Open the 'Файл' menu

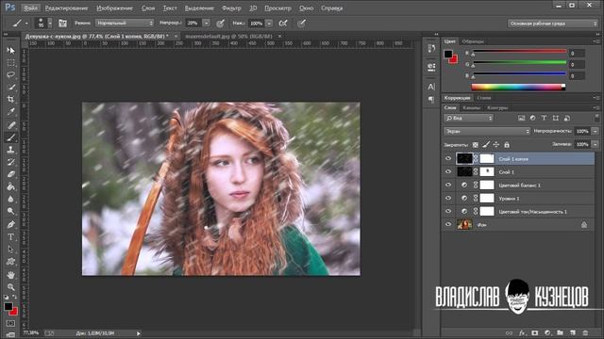point(30,8)
